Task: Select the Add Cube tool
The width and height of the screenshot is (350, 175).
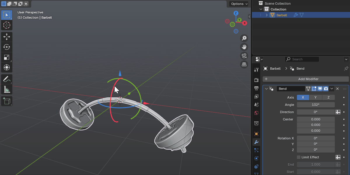Action: (6, 101)
